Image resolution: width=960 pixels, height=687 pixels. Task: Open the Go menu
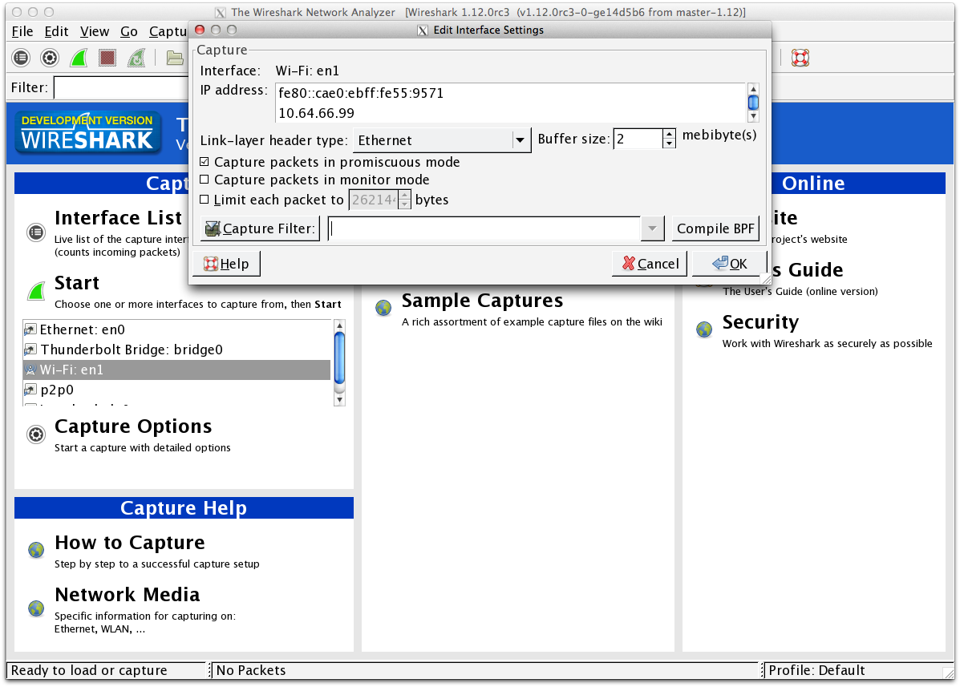coord(128,31)
